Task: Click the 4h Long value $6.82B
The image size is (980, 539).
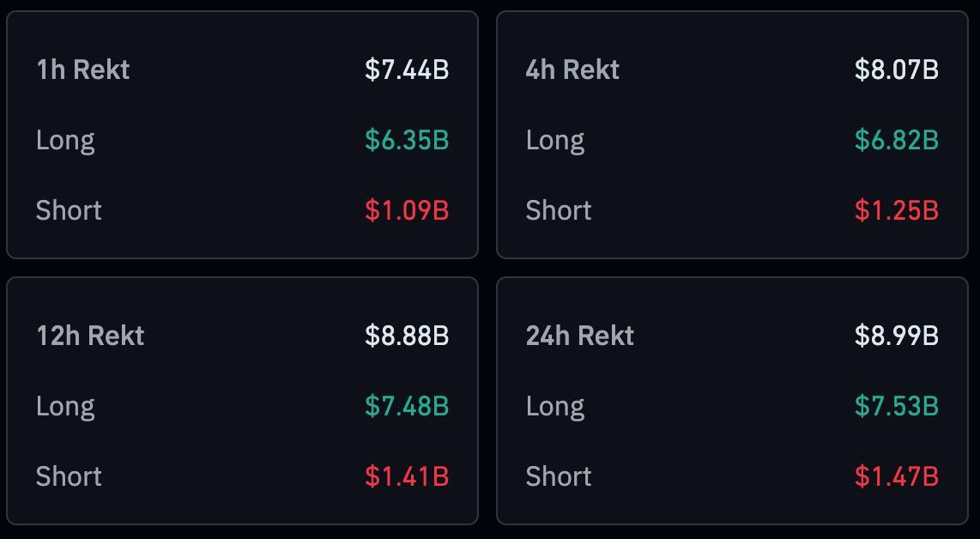Action: pyautogui.click(x=897, y=140)
